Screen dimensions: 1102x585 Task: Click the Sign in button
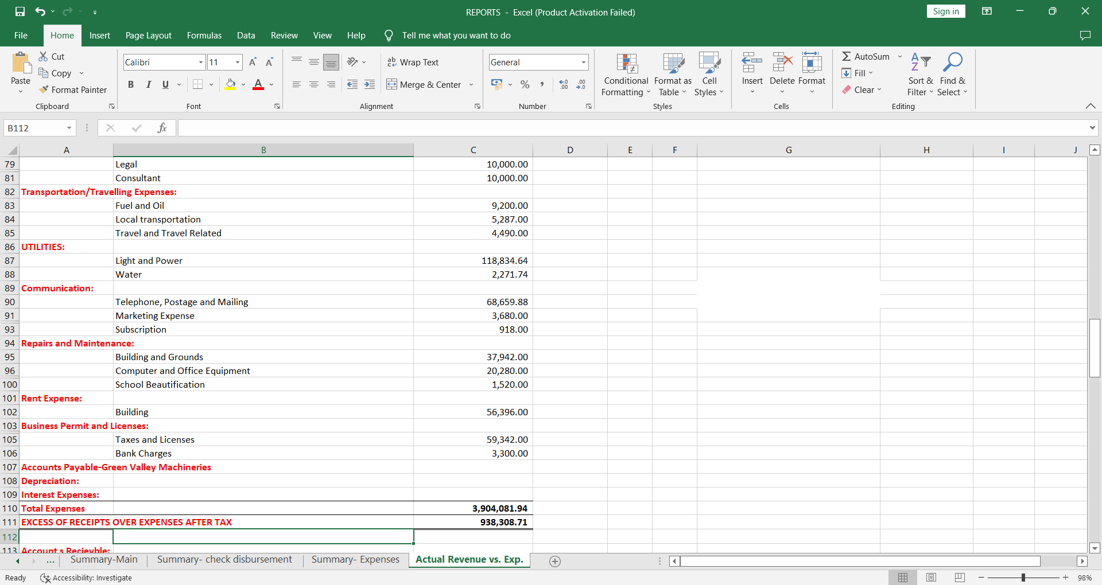[x=946, y=11]
